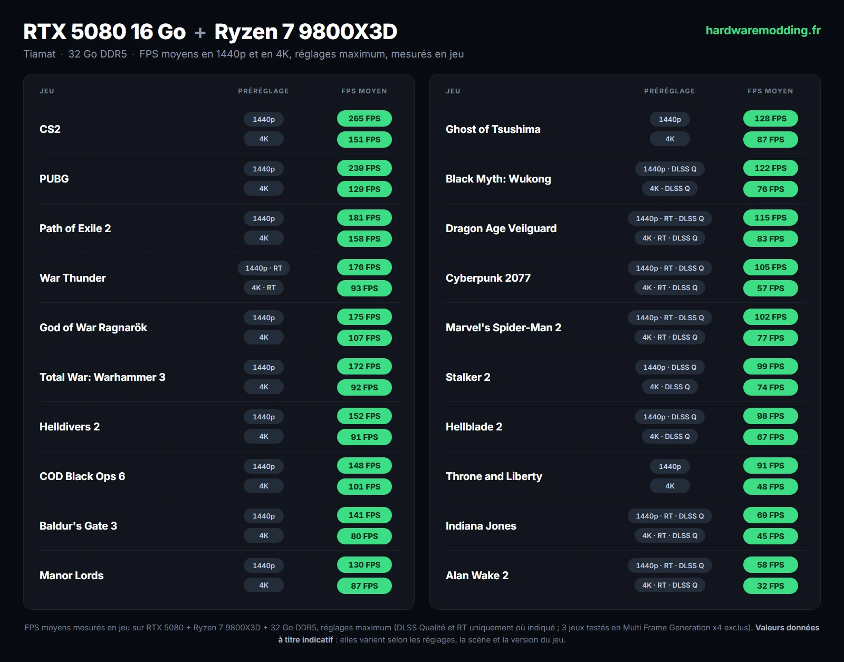Click the 101 FPS badge
Screen dimensions: 844x662
[365, 487]
